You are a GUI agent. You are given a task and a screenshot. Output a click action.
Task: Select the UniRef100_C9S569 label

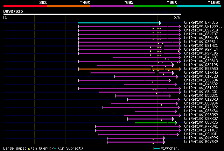(201, 115)
